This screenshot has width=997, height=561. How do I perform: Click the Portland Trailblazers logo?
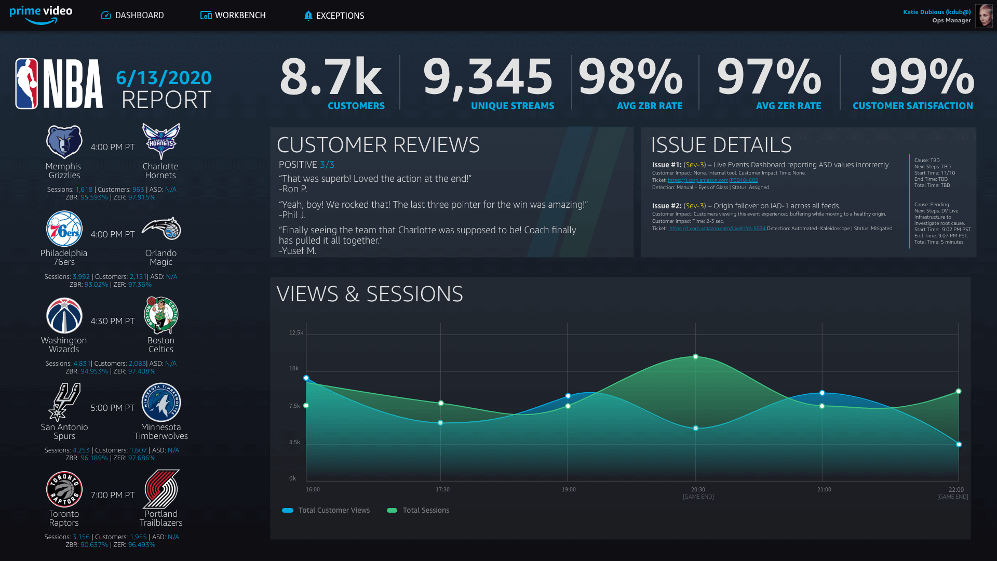161,489
